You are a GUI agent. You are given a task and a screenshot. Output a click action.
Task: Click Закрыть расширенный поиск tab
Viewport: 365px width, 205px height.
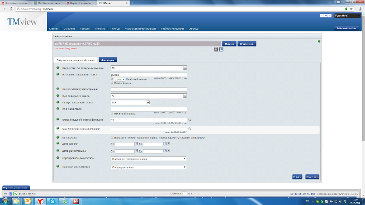75,60
